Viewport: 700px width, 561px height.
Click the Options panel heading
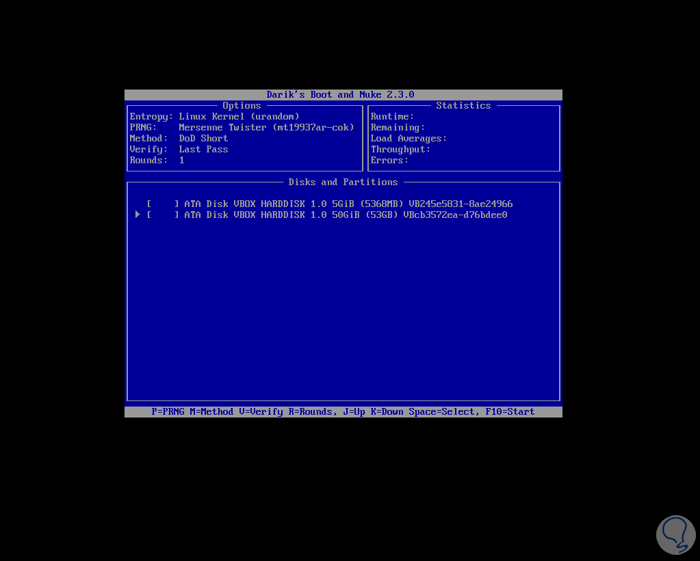coord(242,106)
